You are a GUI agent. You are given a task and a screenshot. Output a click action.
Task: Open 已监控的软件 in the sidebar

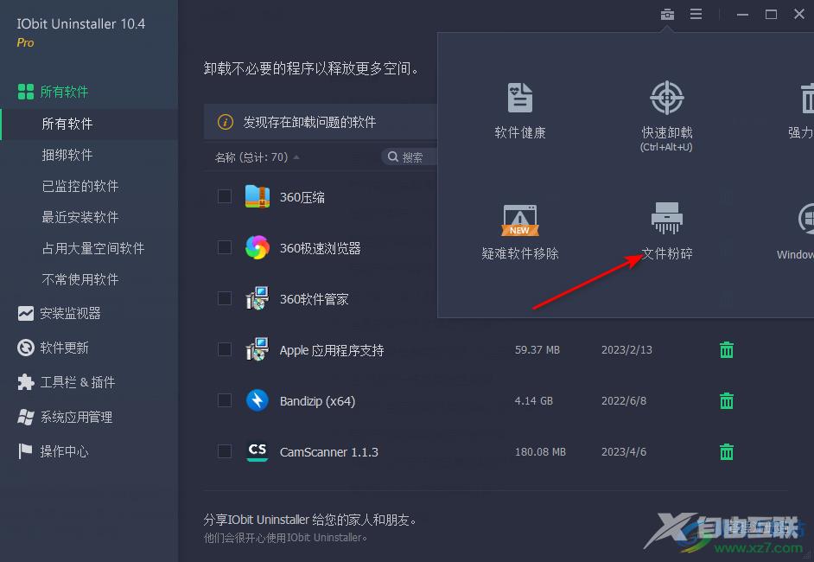point(80,186)
